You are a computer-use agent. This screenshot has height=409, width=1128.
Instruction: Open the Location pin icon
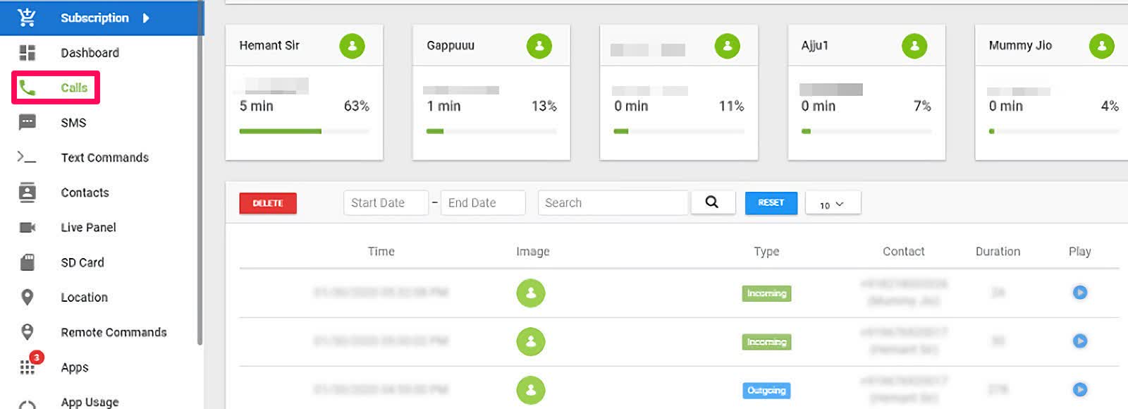tap(27, 298)
